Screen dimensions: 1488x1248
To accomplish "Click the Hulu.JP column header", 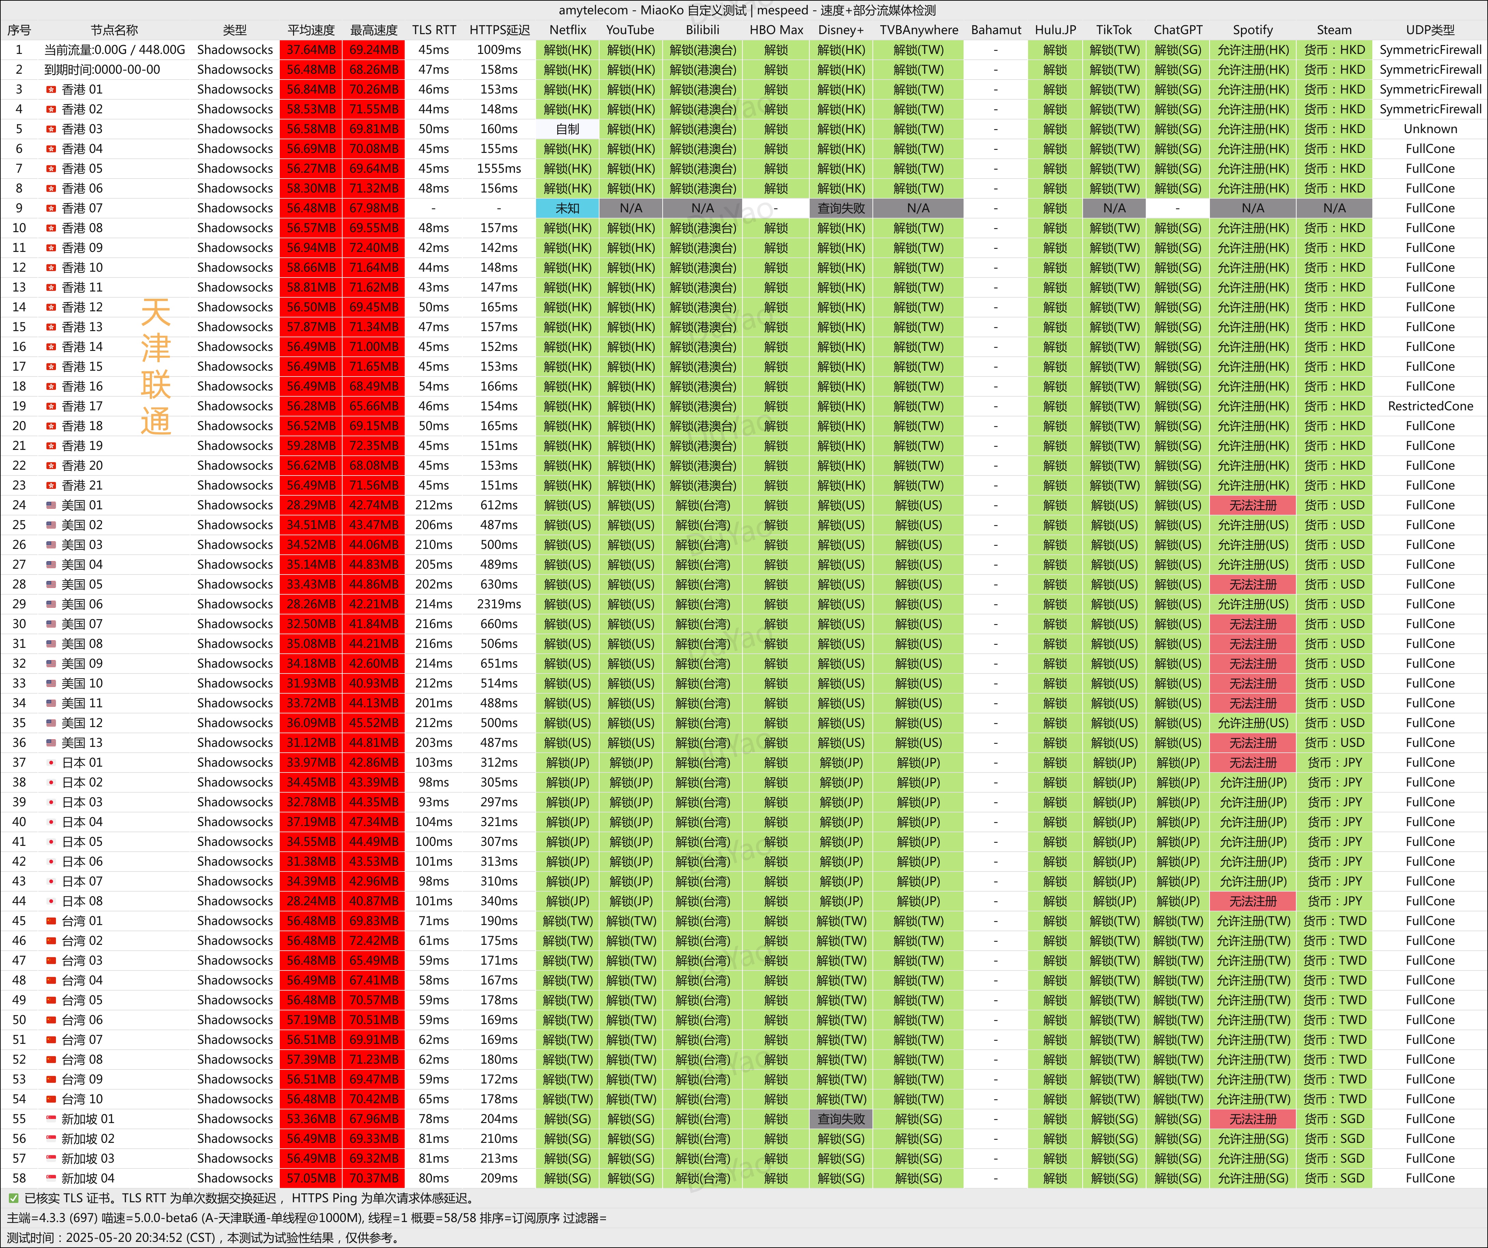I will tap(1055, 30).
